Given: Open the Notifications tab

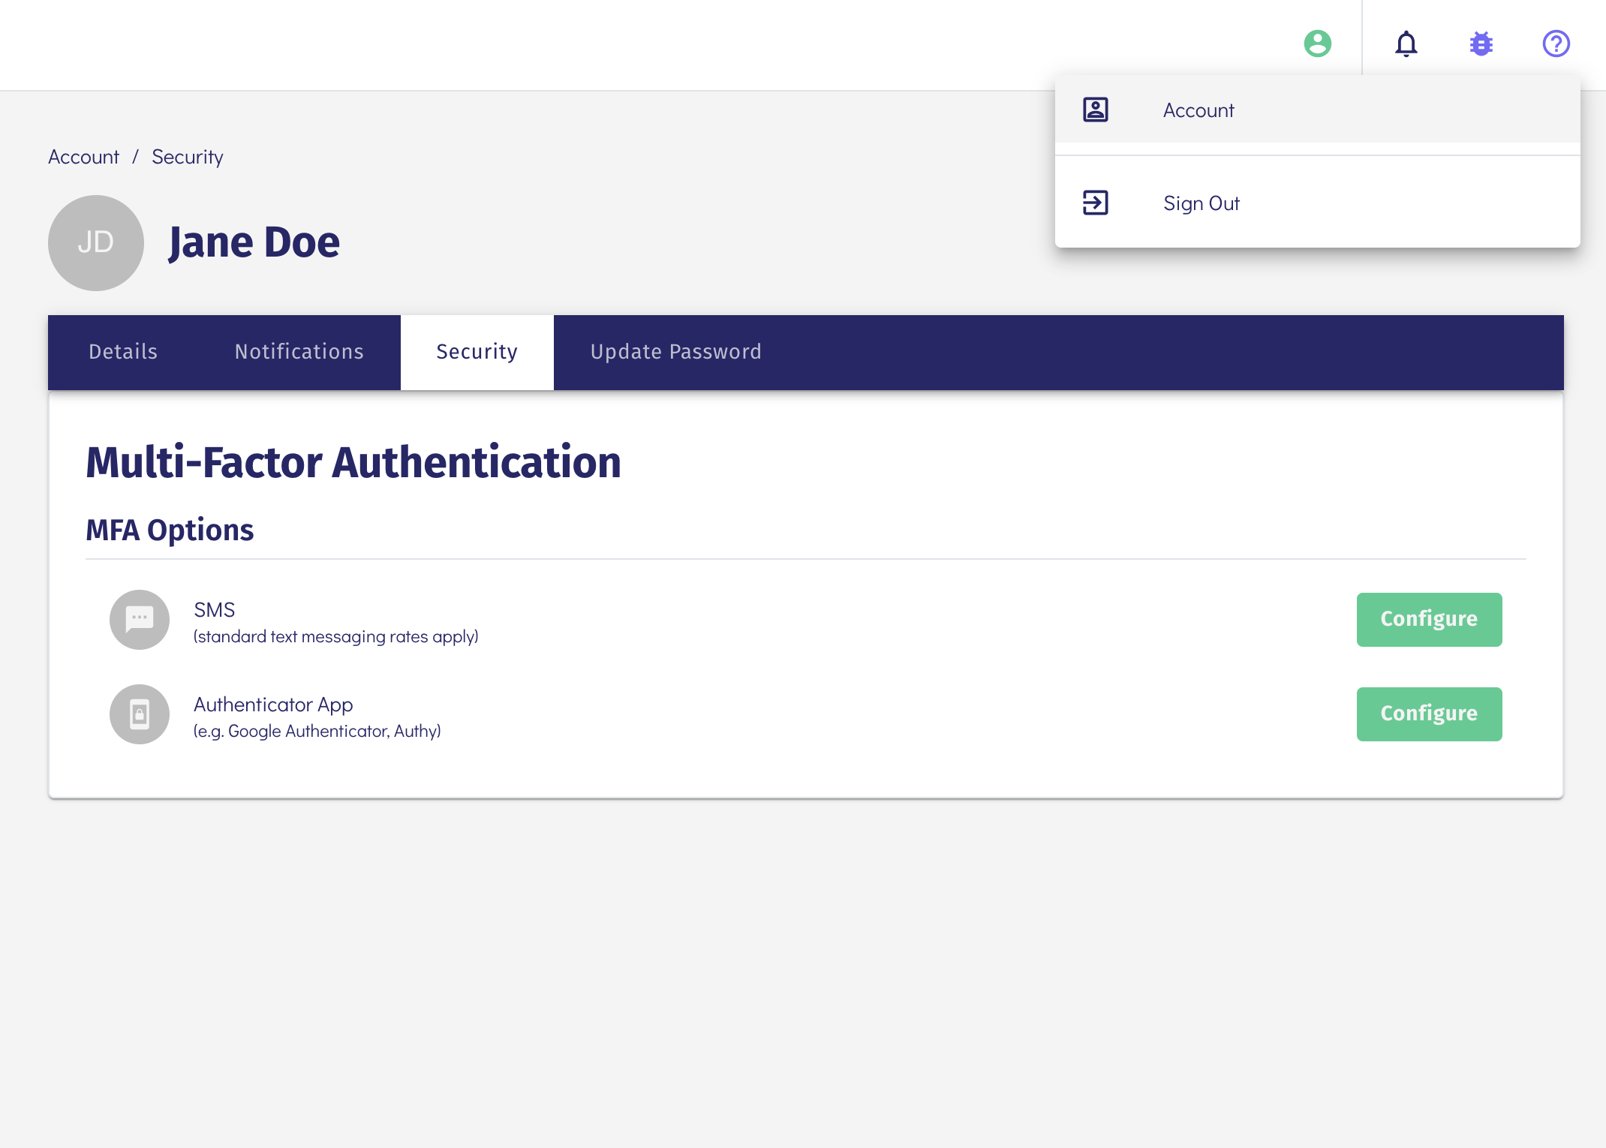Looking at the screenshot, I should [x=299, y=352].
